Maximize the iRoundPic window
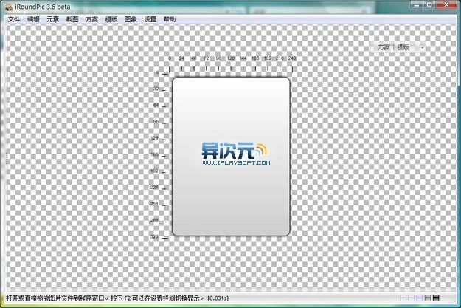This screenshot has width=461, height=308. pos(429,5)
